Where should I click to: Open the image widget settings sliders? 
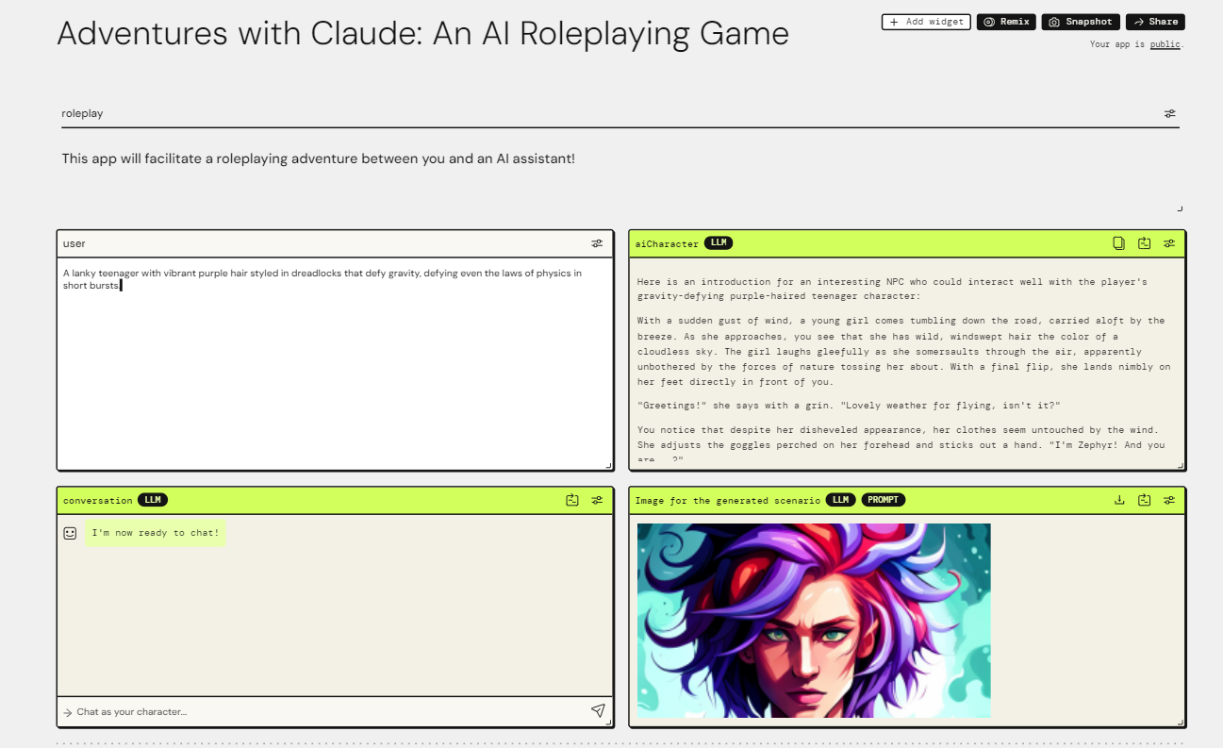click(1169, 500)
